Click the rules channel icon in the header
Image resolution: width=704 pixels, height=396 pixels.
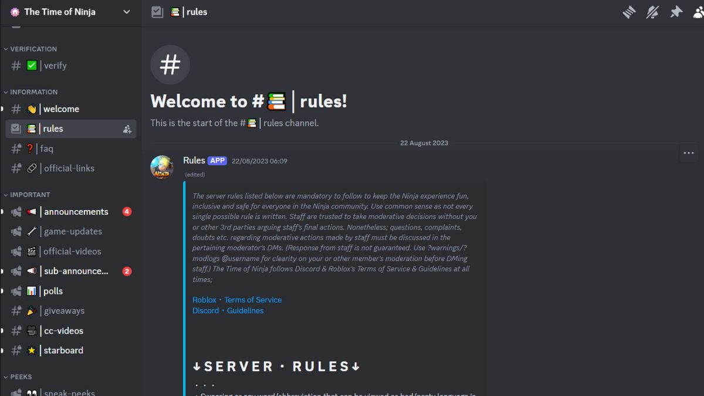click(x=157, y=11)
